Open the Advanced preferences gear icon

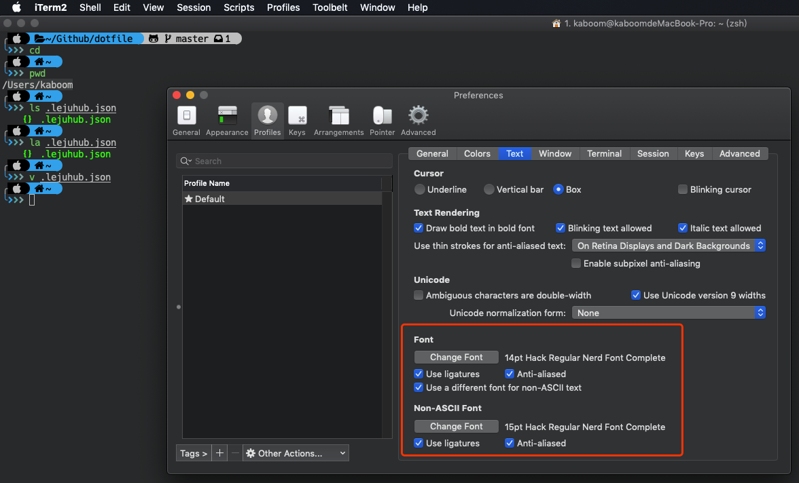coord(419,115)
